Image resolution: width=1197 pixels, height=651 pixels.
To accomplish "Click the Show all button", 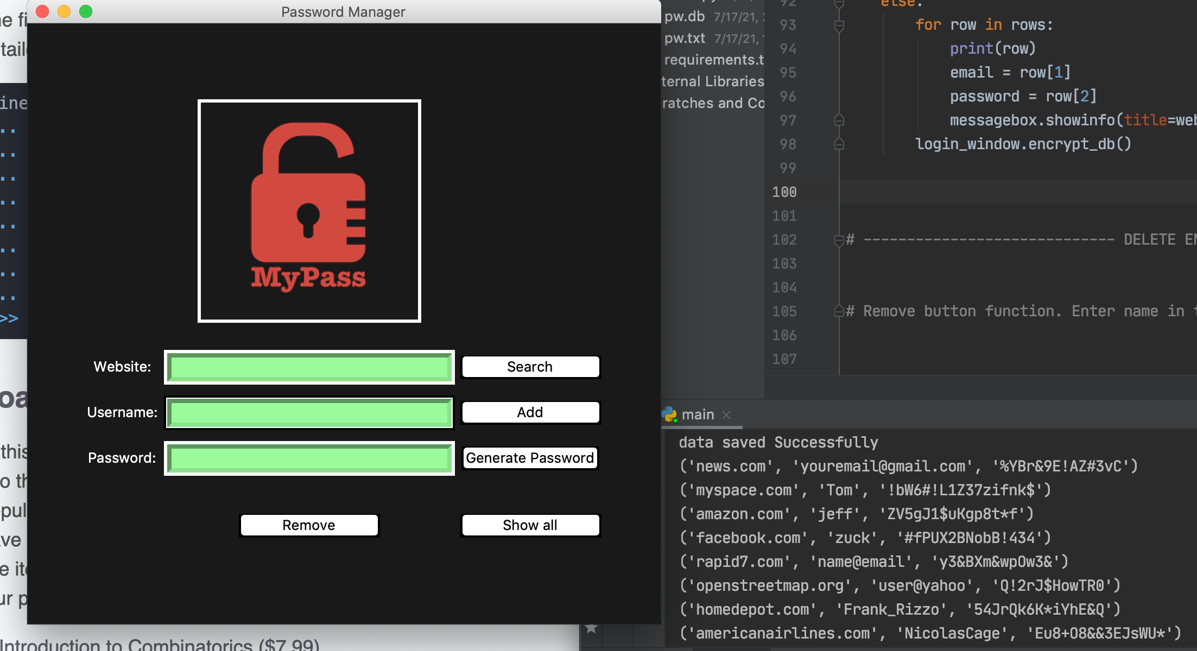I will point(530,525).
